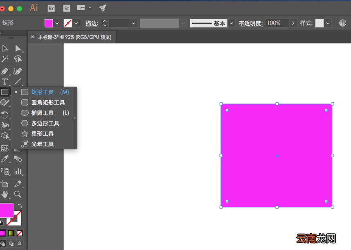Click the GPU performance rocket icon
Screen dimensions: 351x250
pyautogui.click(x=103, y=8)
